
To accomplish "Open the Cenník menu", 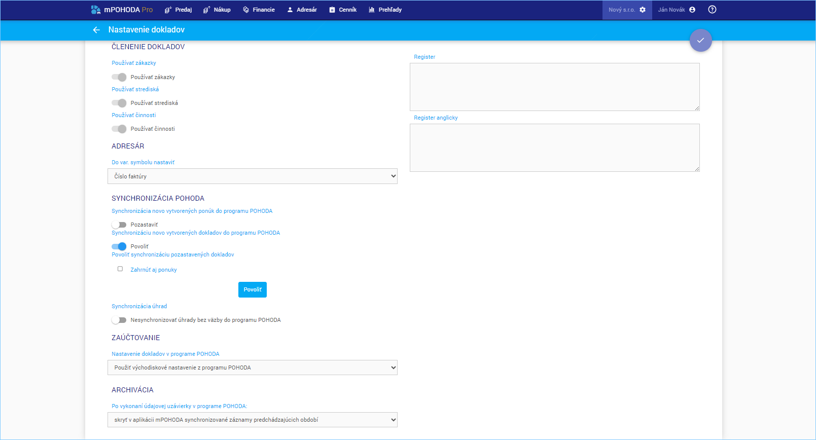I will click(343, 10).
